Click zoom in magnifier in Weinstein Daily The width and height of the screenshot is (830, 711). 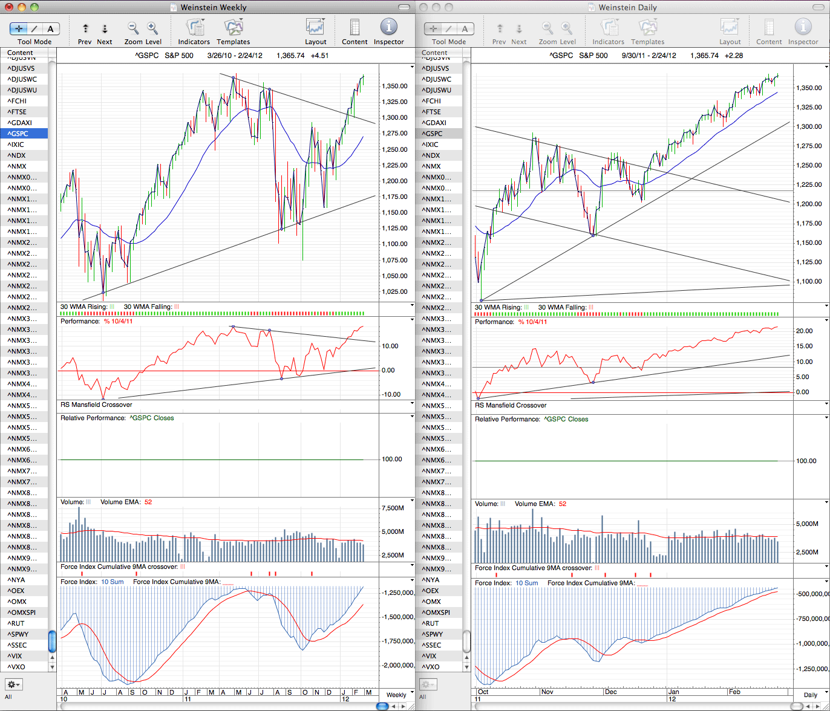[x=567, y=28]
